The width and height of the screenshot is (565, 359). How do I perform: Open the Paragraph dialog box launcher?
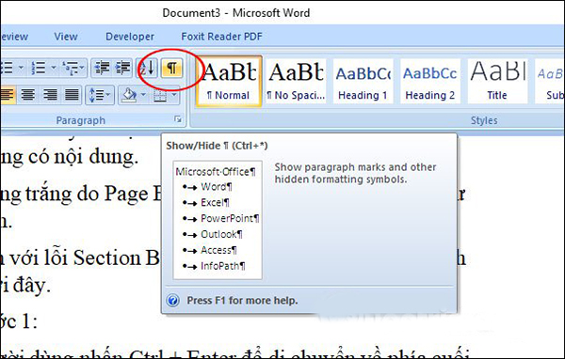tap(178, 119)
